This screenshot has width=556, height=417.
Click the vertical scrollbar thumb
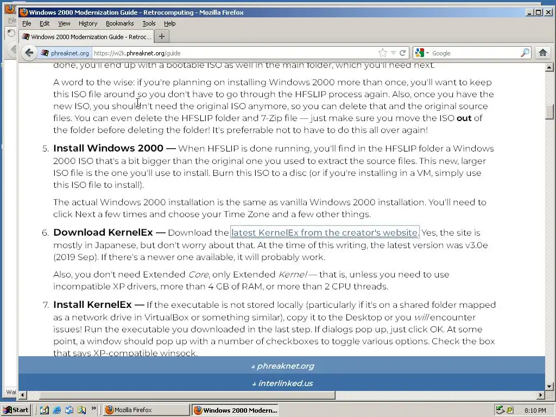549,112
